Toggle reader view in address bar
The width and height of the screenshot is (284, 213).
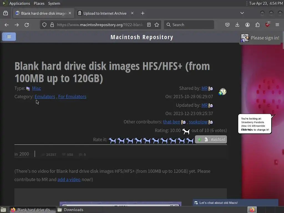[x=149, y=25]
